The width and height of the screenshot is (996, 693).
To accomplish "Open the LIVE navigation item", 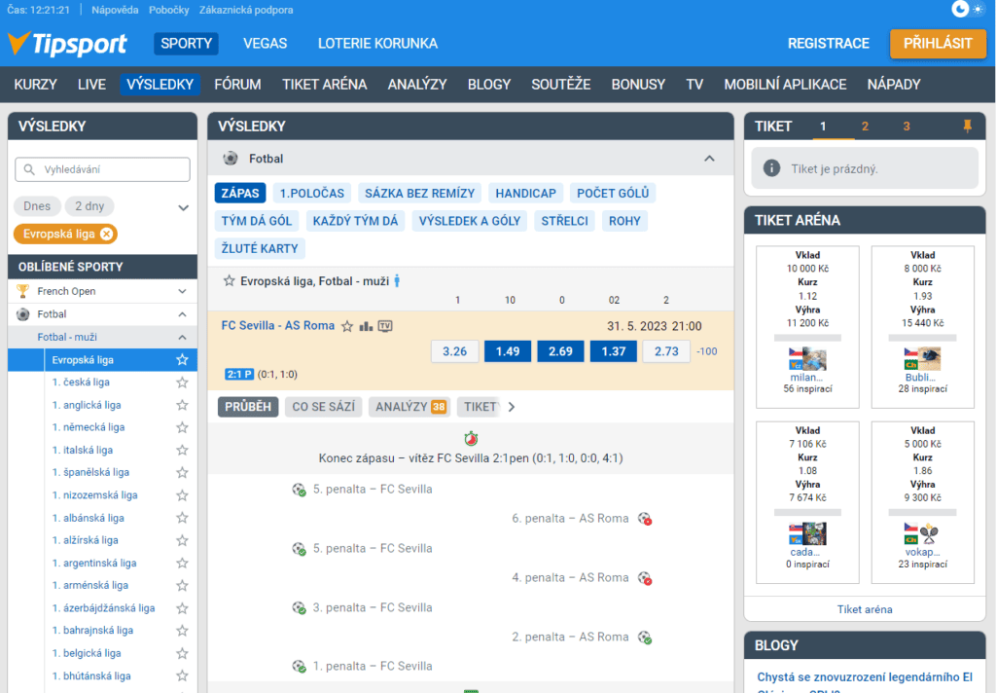I will pyautogui.click(x=91, y=85).
